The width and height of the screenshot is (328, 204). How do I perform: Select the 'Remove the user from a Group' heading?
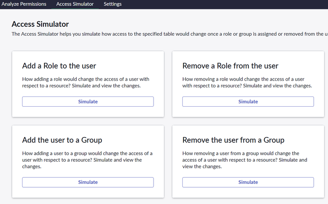click(233, 140)
